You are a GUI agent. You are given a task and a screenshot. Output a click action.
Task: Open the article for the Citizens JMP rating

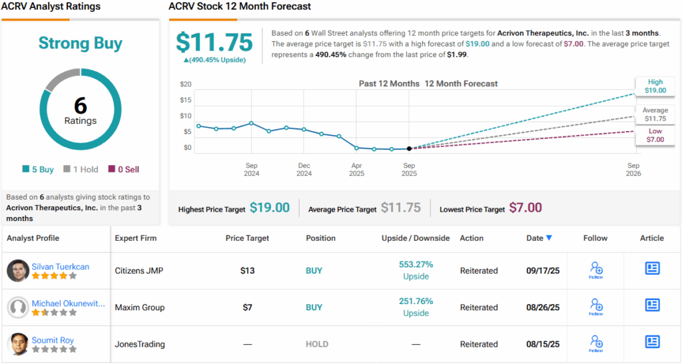click(652, 268)
